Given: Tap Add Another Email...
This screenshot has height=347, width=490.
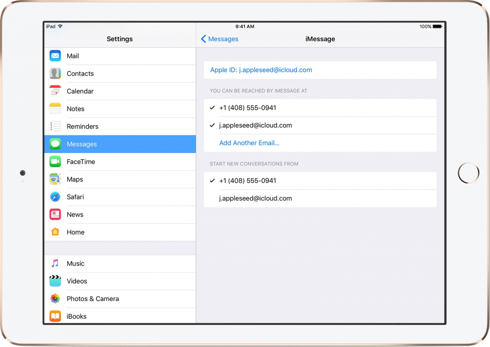Looking at the screenshot, I should [x=249, y=143].
